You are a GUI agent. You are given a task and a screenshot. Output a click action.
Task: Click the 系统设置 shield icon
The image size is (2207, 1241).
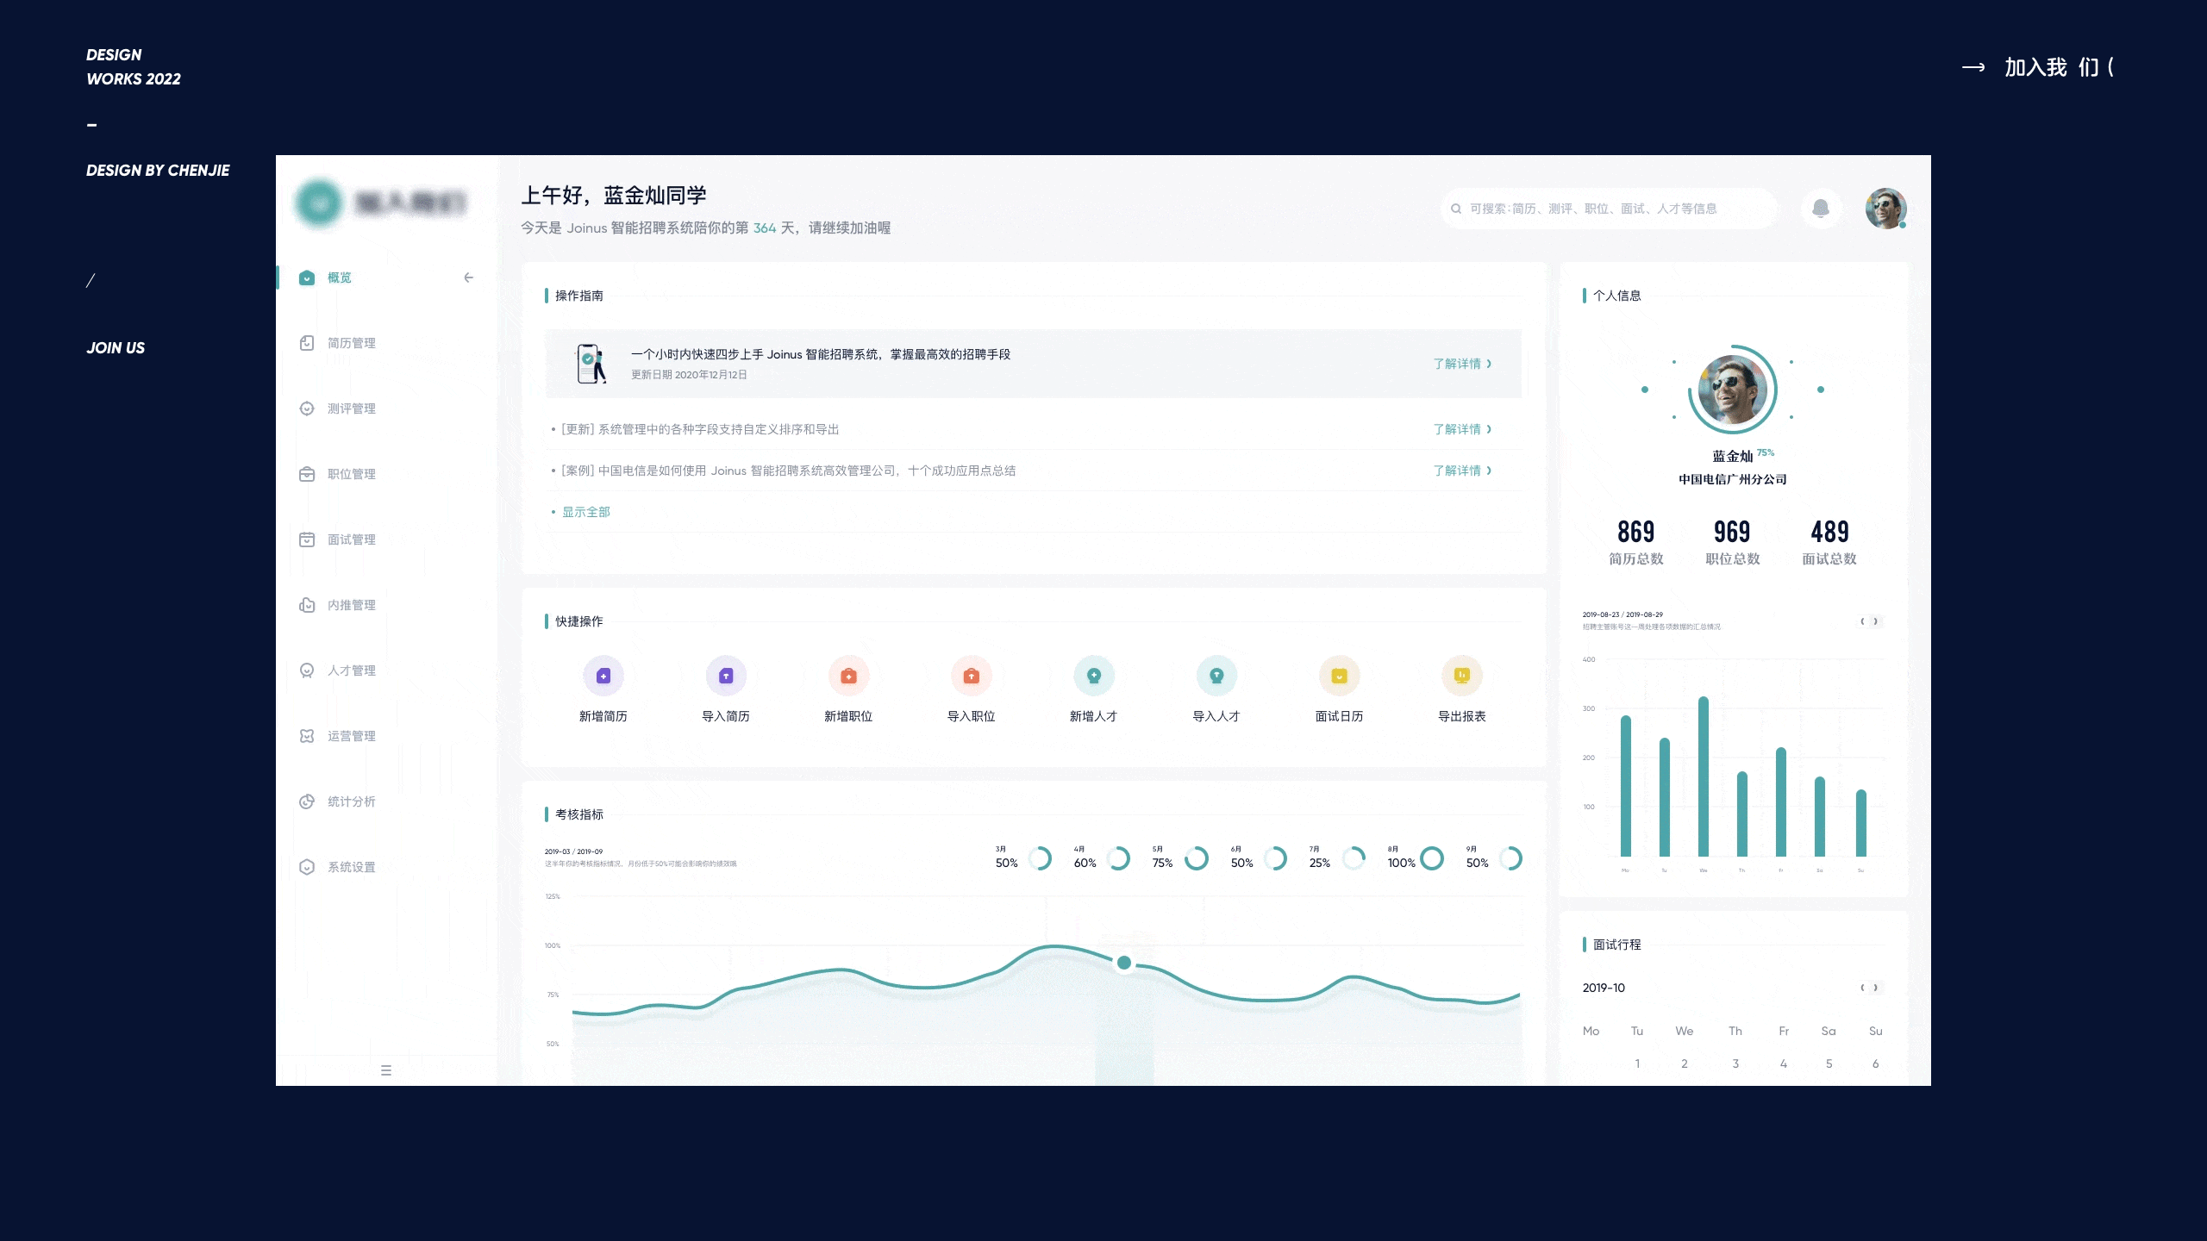pyautogui.click(x=307, y=867)
